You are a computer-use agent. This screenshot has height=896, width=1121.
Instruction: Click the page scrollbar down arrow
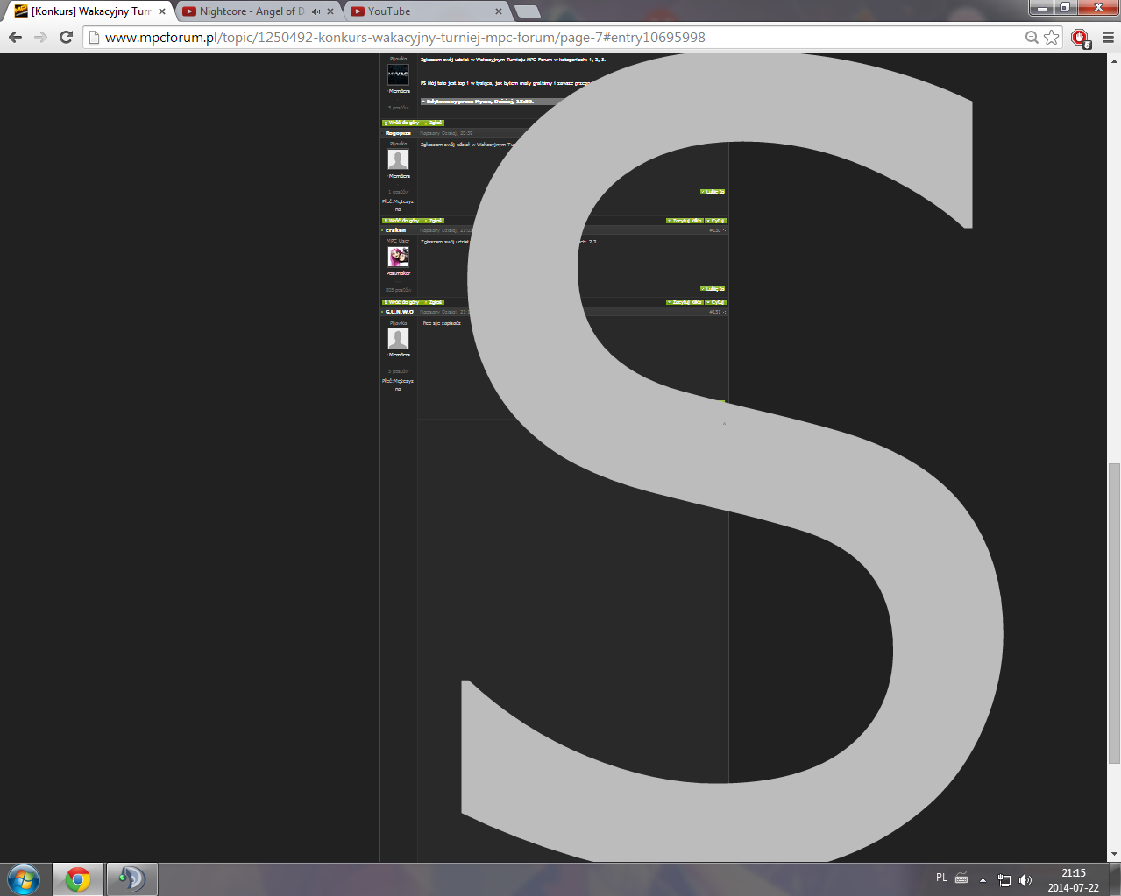pos(1114,855)
